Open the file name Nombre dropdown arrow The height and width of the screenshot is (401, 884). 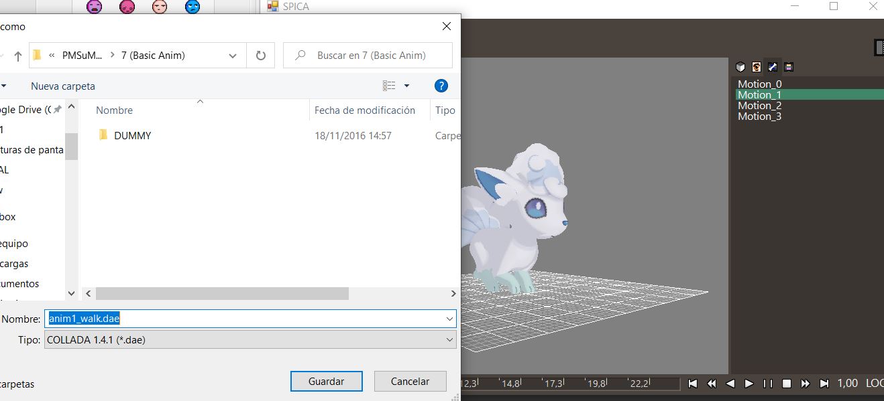tap(449, 319)
